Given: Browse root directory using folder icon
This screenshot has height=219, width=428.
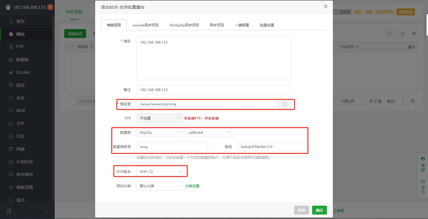Looking at the screenshot, I should pyautogui.click(x=284, y=104).
